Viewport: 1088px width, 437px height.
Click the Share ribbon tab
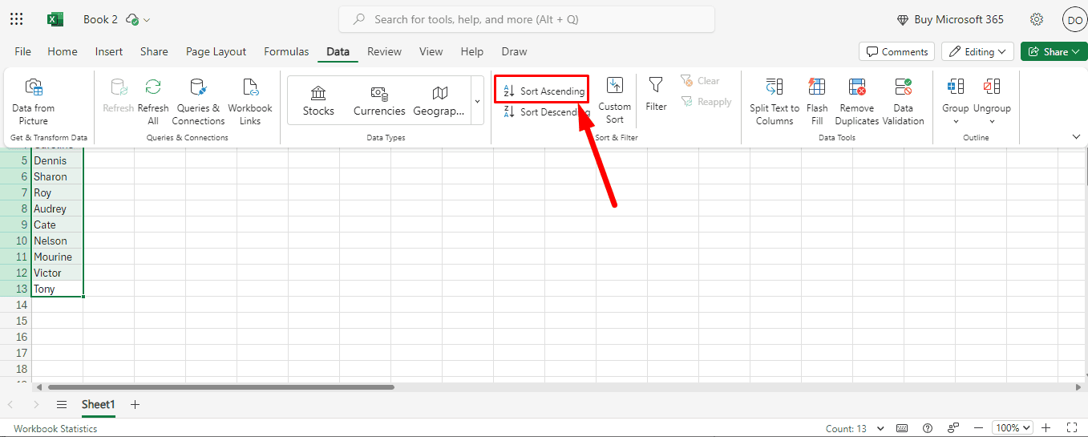[x=154, y=51]
